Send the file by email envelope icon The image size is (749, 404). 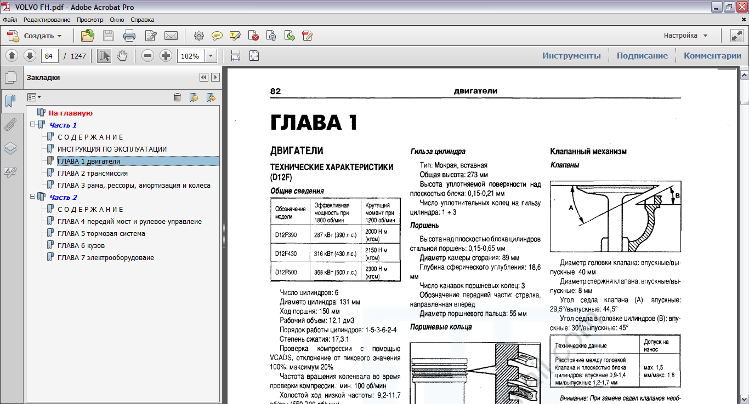point(171,36)
